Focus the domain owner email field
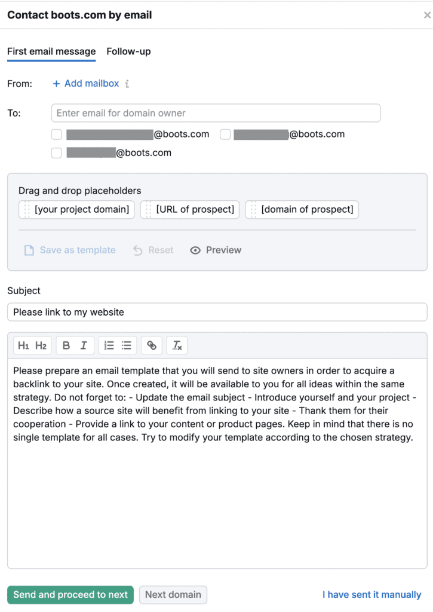The height and width of the screenshot is (612, 433). 216,113
